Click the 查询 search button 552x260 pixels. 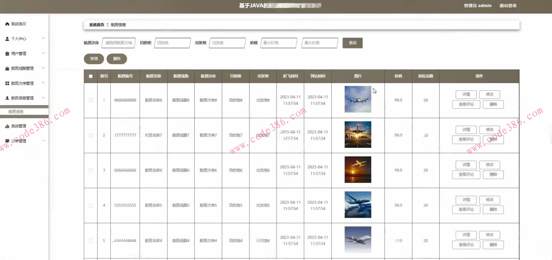353,42
